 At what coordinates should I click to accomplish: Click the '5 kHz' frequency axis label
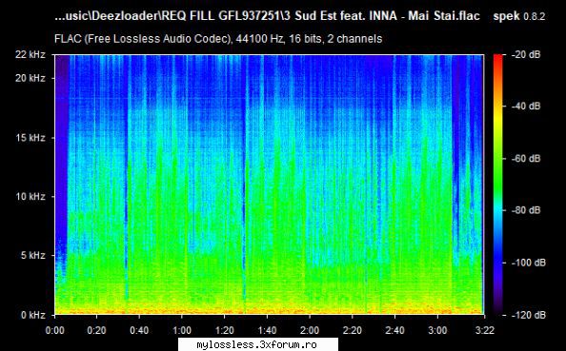pos(32,256)
